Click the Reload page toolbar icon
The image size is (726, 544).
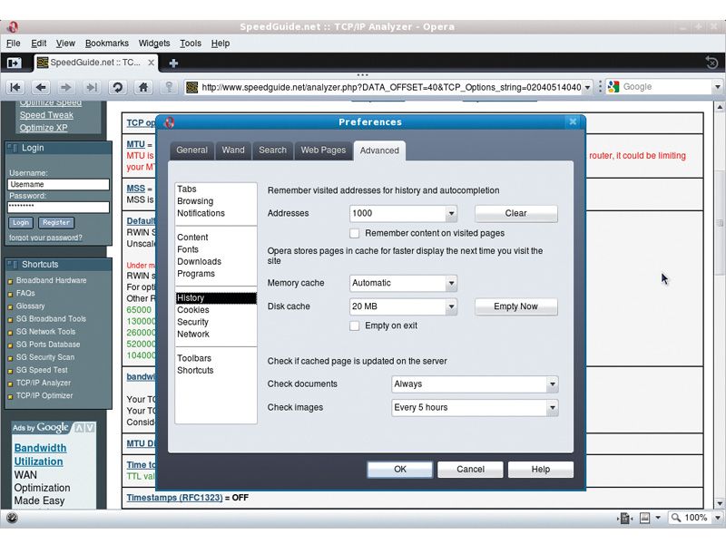point(117,87)
